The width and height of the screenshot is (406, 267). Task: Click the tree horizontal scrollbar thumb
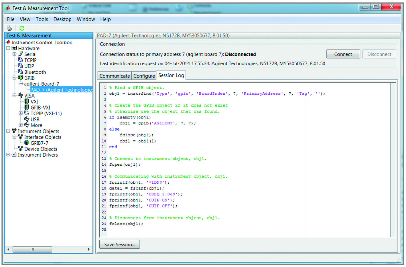pos(32,249)
